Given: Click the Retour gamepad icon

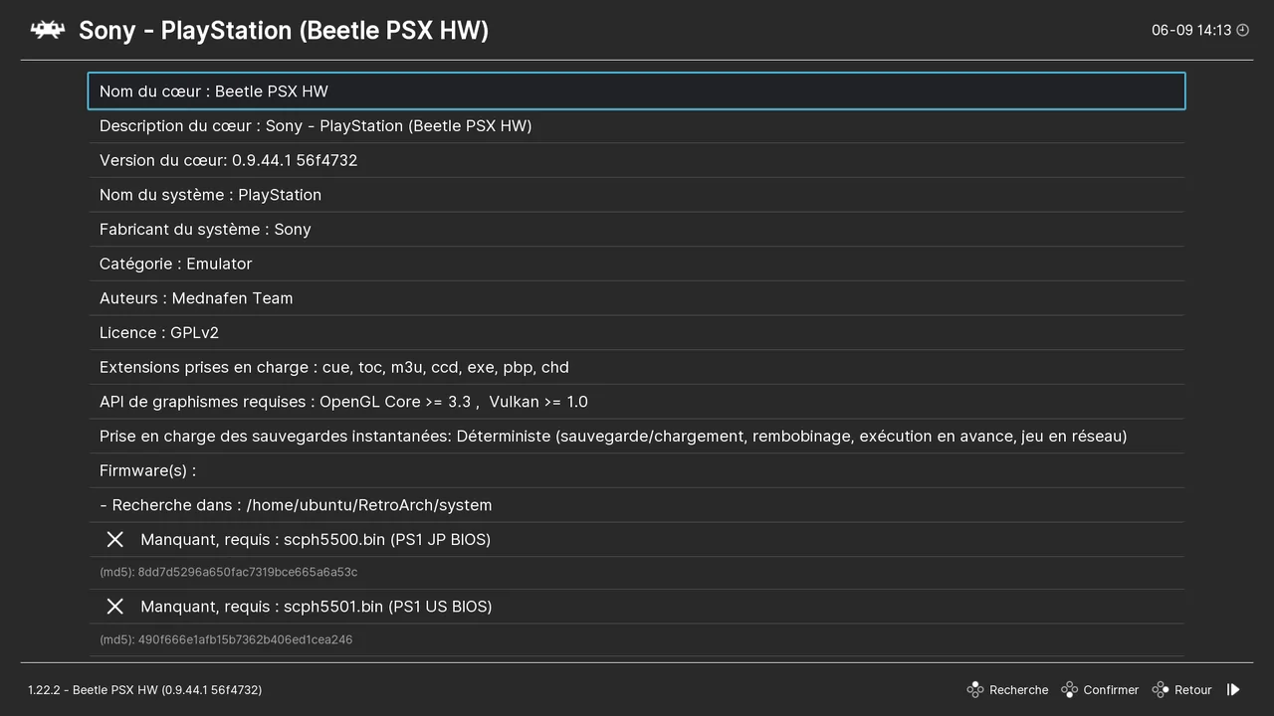Looking at the screenshot, I should pyautogui.click(x=1161, y=689).
